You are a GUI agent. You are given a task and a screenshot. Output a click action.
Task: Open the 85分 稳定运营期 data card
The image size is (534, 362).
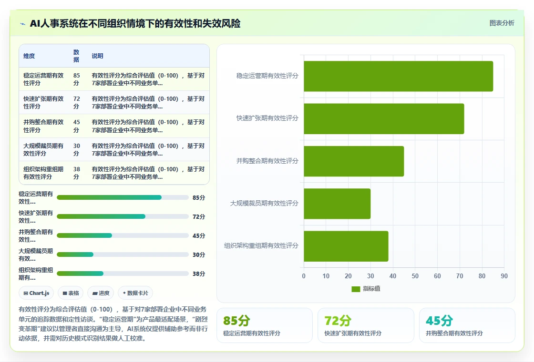point(265,325)
